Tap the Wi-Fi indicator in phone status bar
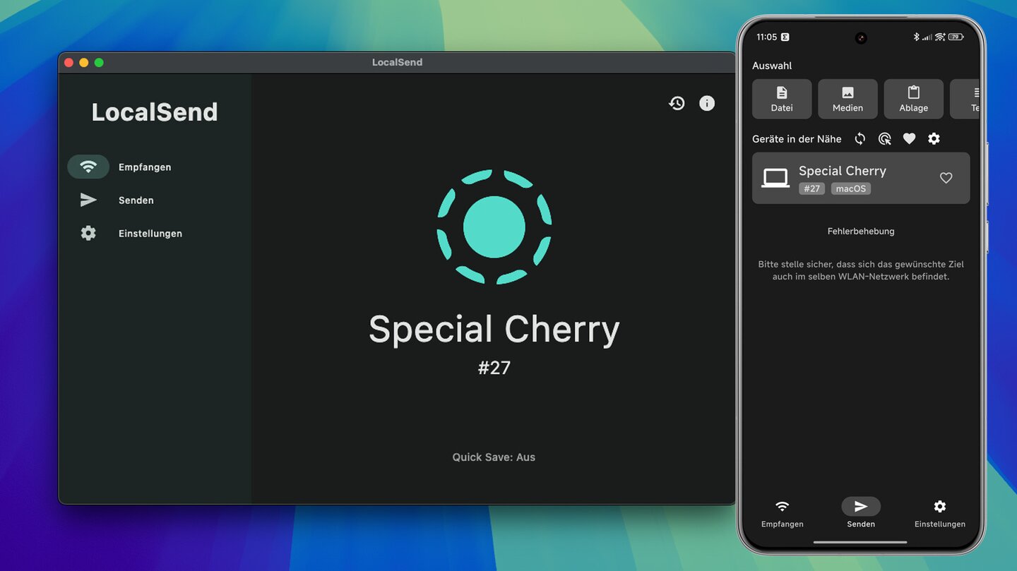The width and height of the screenshot is (1017, 571). (x=940, y=37)
